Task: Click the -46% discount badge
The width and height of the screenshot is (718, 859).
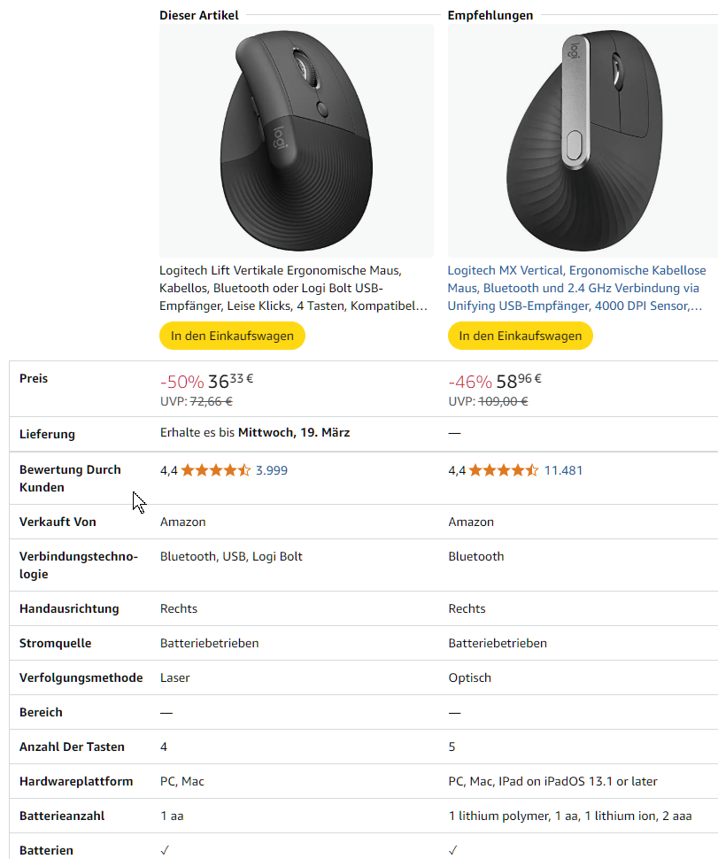Action: point(470,383)
